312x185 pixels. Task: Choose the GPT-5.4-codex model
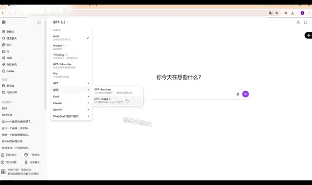point(71,66)
